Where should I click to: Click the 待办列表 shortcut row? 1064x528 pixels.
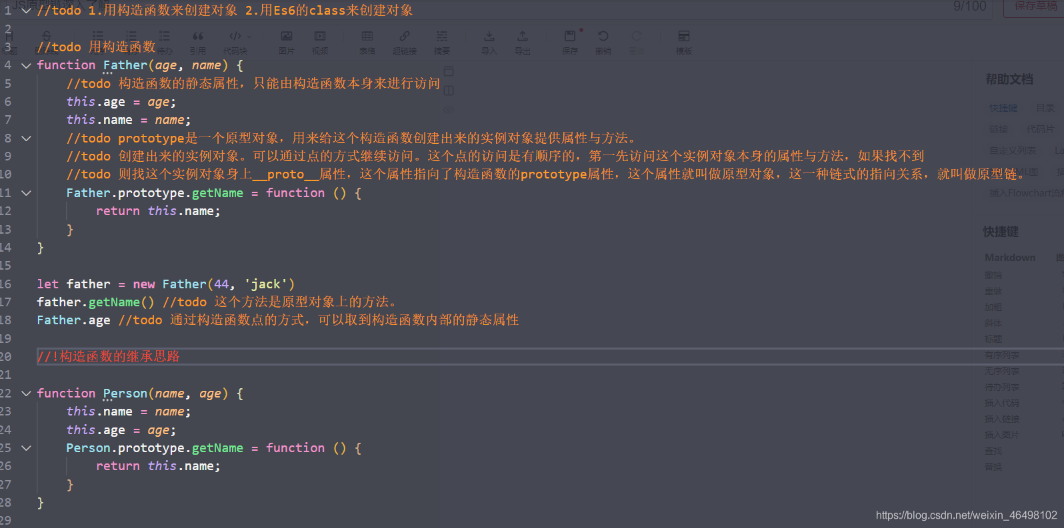(1002, 387)
